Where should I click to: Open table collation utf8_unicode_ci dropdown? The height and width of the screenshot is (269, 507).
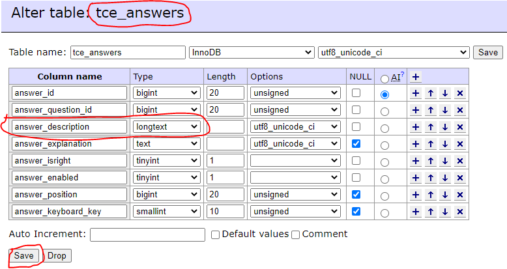point(394,52)
